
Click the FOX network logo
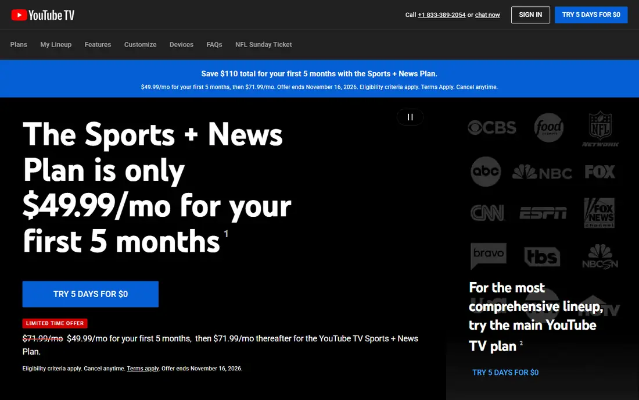pos(600,172)
